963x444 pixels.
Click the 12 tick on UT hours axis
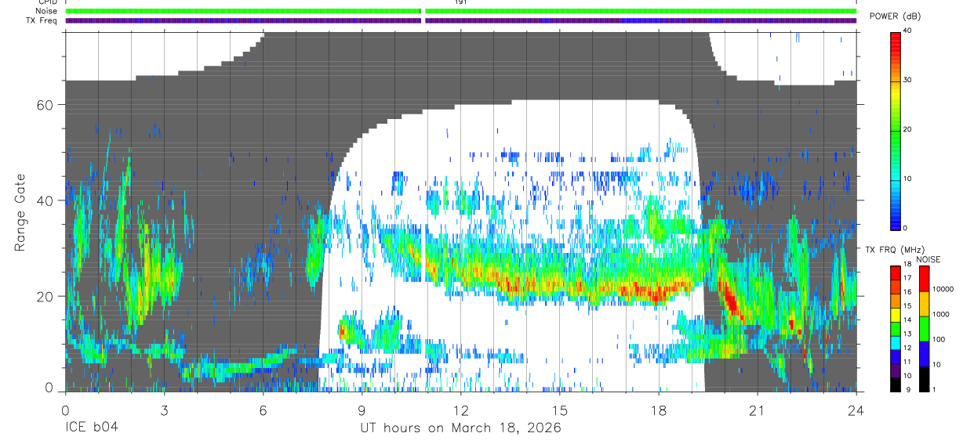pos(460,410)
